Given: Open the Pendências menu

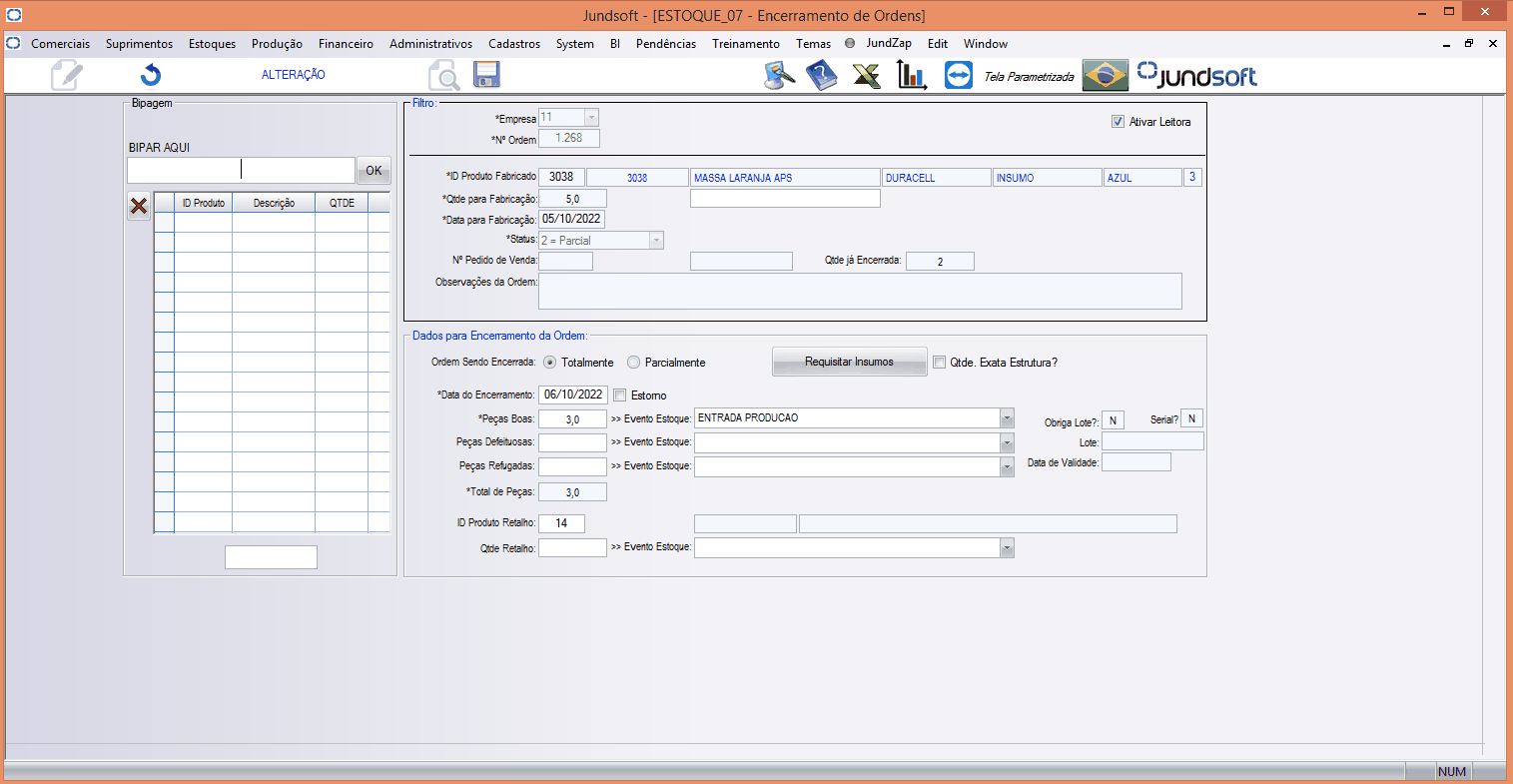Looking at the screenshot, I should point(666,44).
